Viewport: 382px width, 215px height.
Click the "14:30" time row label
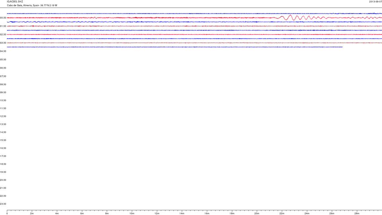pos(3,132)
